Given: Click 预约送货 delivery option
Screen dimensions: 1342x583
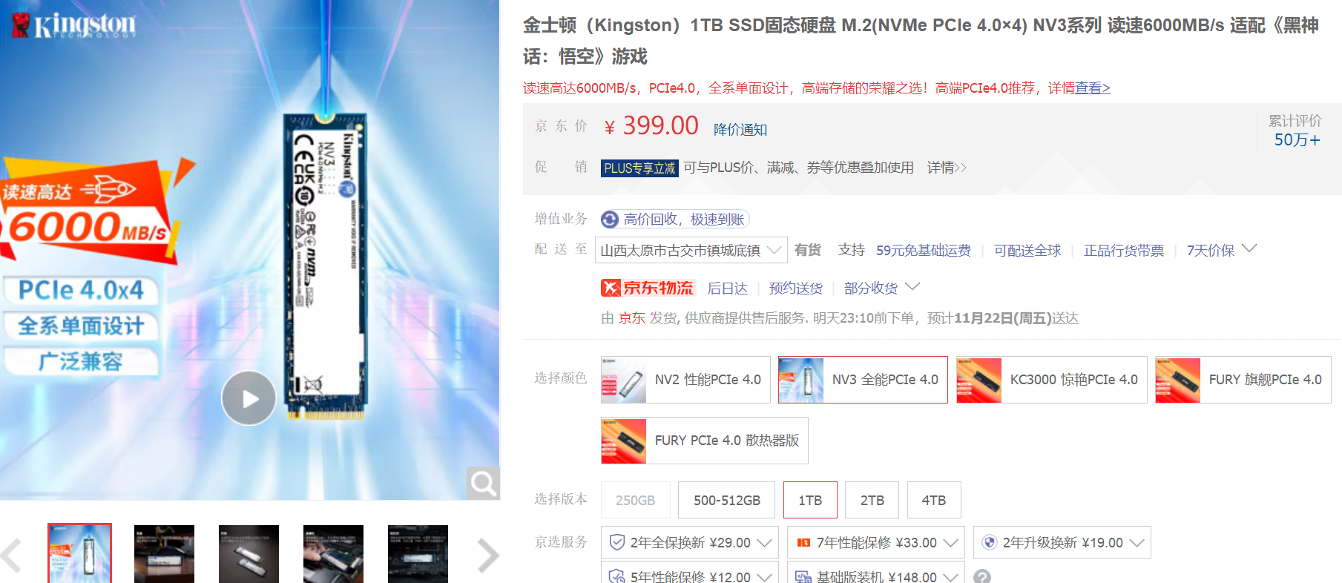Looking at the screenshot, I should click(795, 289).
